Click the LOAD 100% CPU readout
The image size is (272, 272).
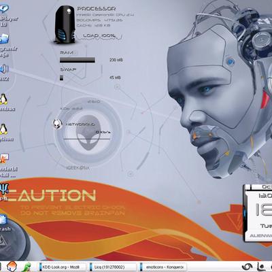point(99,35)
